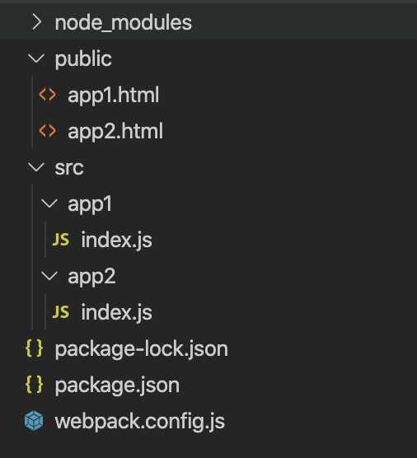Screen dimensions: 417x458
Task: Click the HTML icon next to app2.html
Action: coord(48,131)
